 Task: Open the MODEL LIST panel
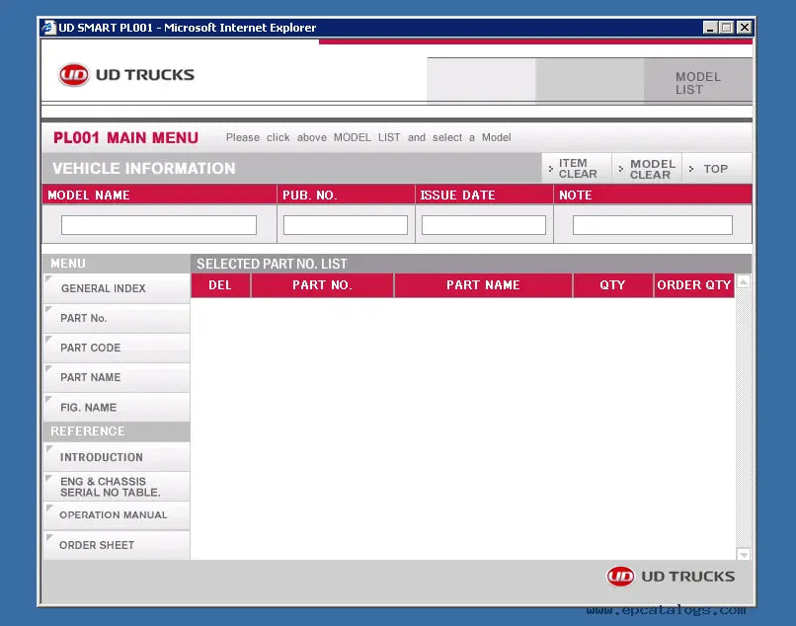click(x=698, y=82)
